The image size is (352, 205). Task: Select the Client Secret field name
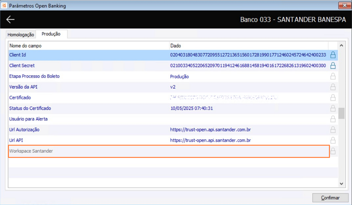[x=22, y=66]
